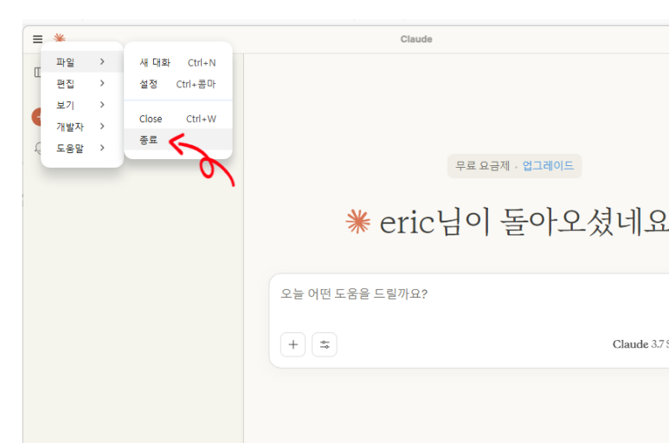Click the 업그레이드 link
Viewport: 669px width, 443px height.
tap(548, 165)
